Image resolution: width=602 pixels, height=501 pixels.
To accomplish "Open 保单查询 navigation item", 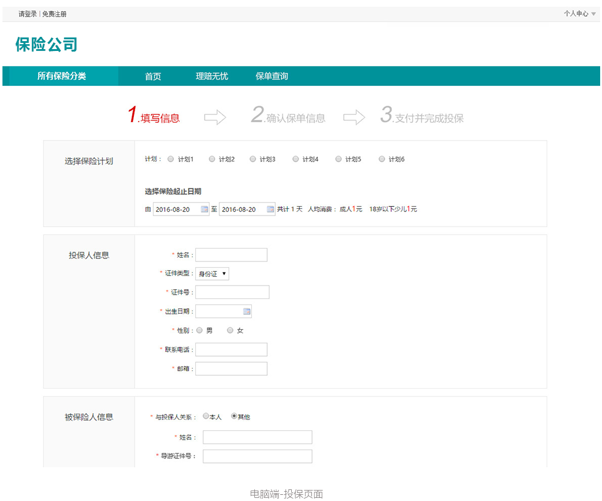I will tap(272, 76).
